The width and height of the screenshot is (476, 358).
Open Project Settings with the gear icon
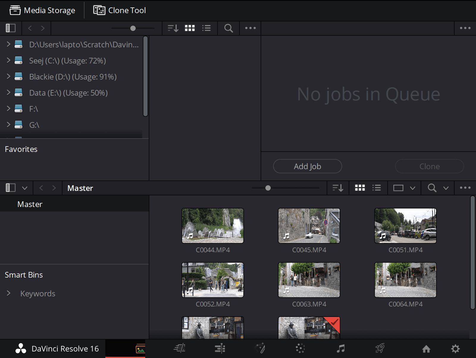[x=455, y=348]
